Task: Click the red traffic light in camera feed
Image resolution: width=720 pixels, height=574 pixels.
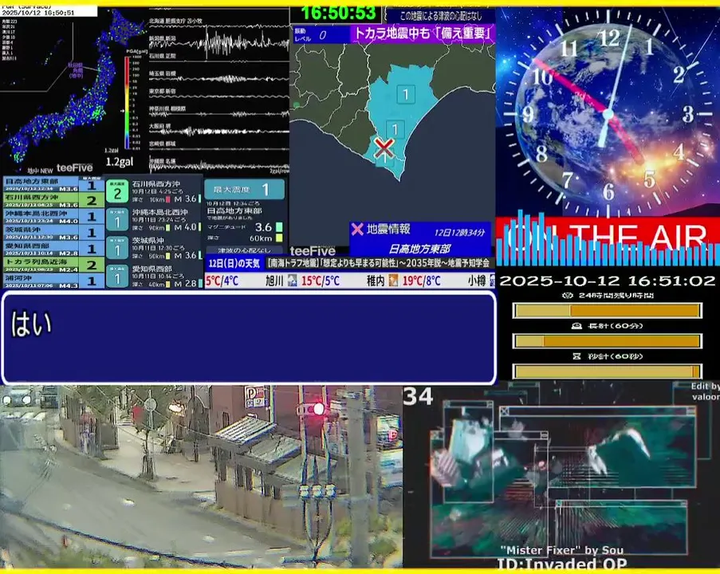Action: [x=318, y=409]
